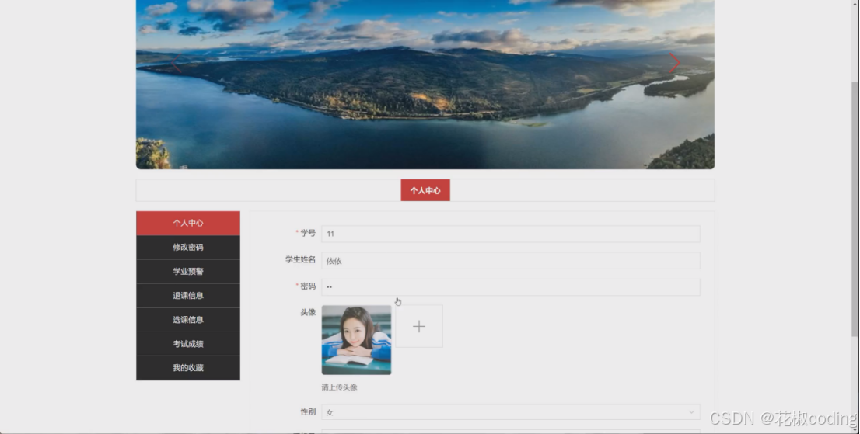
Task: Click the 学生姓名 field label
Action: [x=301, y=259]
